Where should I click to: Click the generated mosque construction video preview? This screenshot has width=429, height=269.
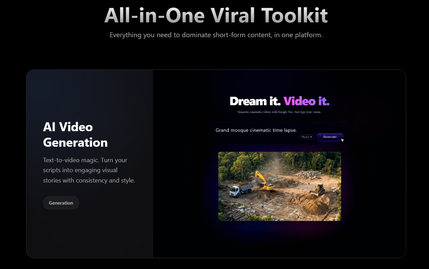(279, 186)
